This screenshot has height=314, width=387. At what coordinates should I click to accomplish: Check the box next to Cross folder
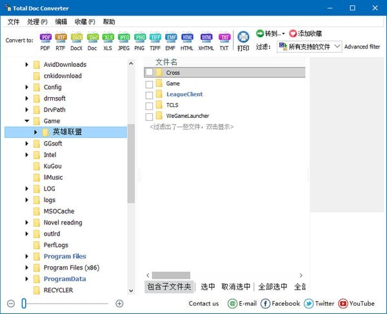(149, 73)
